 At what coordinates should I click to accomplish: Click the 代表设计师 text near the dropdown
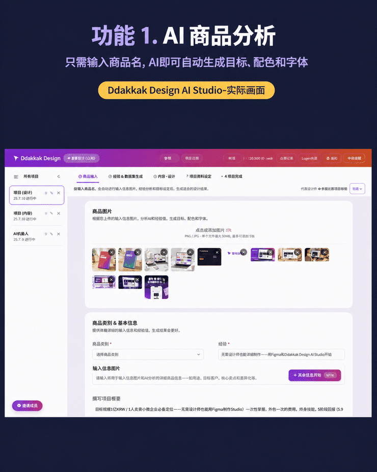pos(309,189)
